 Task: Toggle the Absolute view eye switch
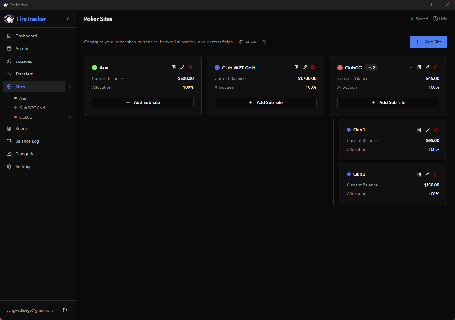[x=241, y=42]
